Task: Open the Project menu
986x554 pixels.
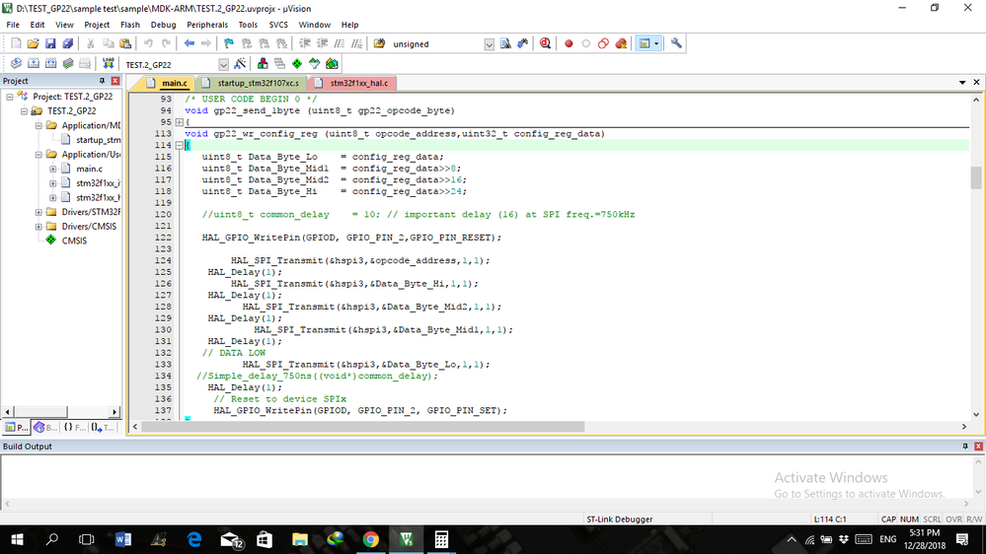Action: (x=97, y=25)
